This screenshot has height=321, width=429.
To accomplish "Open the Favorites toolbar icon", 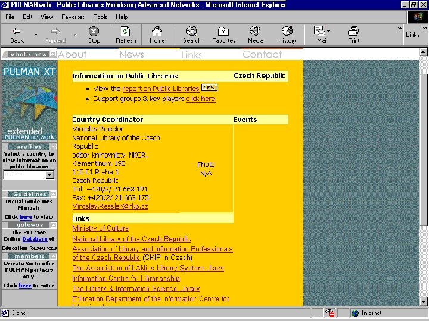I will [x=223, y=35].
